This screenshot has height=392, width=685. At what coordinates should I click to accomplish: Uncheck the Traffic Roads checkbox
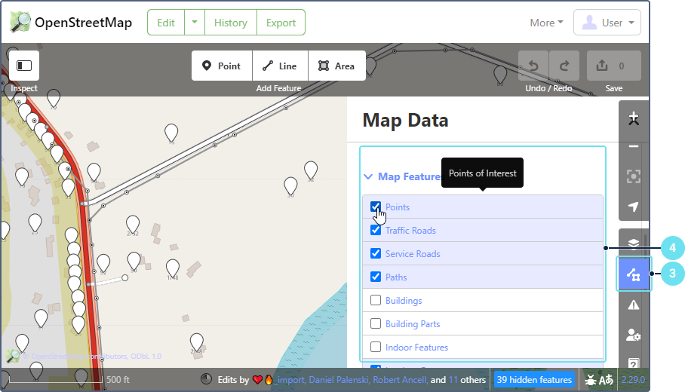pyautogui.click(x=376, y=230)
